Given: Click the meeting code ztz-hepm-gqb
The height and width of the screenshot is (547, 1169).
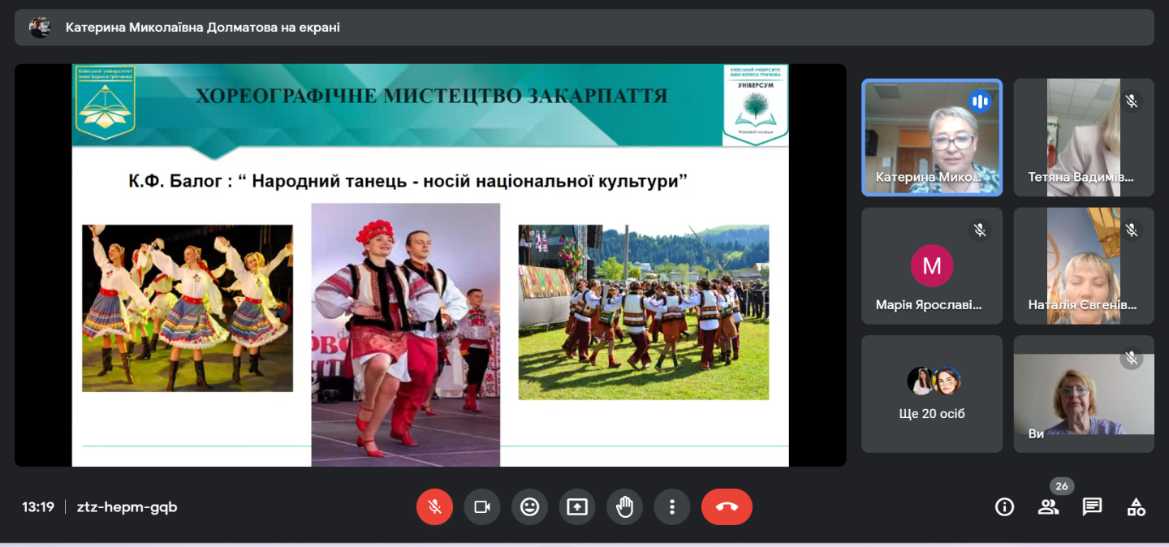Looking at the screenshot, I should coord(127,507).
